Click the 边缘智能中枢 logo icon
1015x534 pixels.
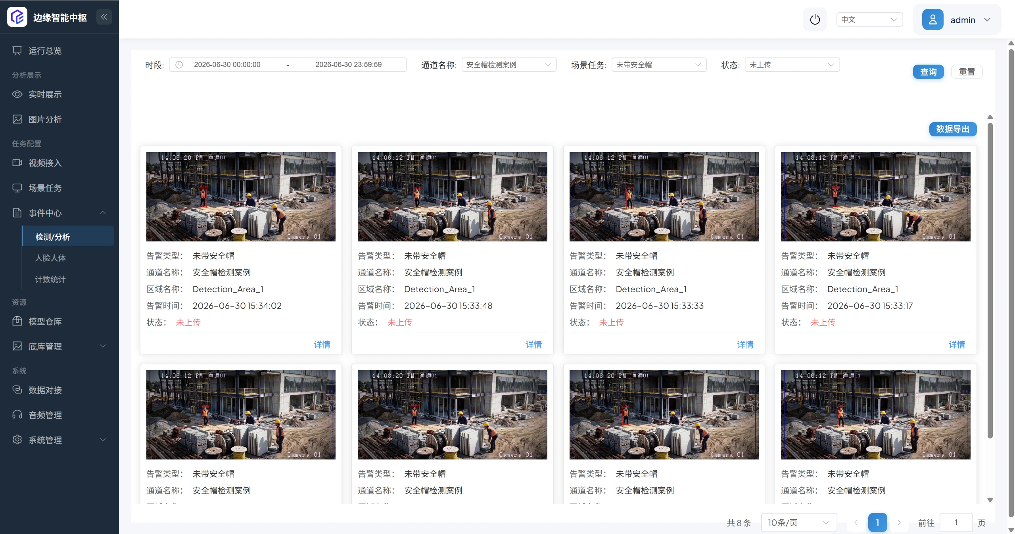17,17
